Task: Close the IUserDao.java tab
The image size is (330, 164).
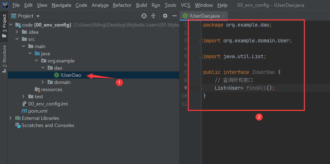Action: pos(224,16)
